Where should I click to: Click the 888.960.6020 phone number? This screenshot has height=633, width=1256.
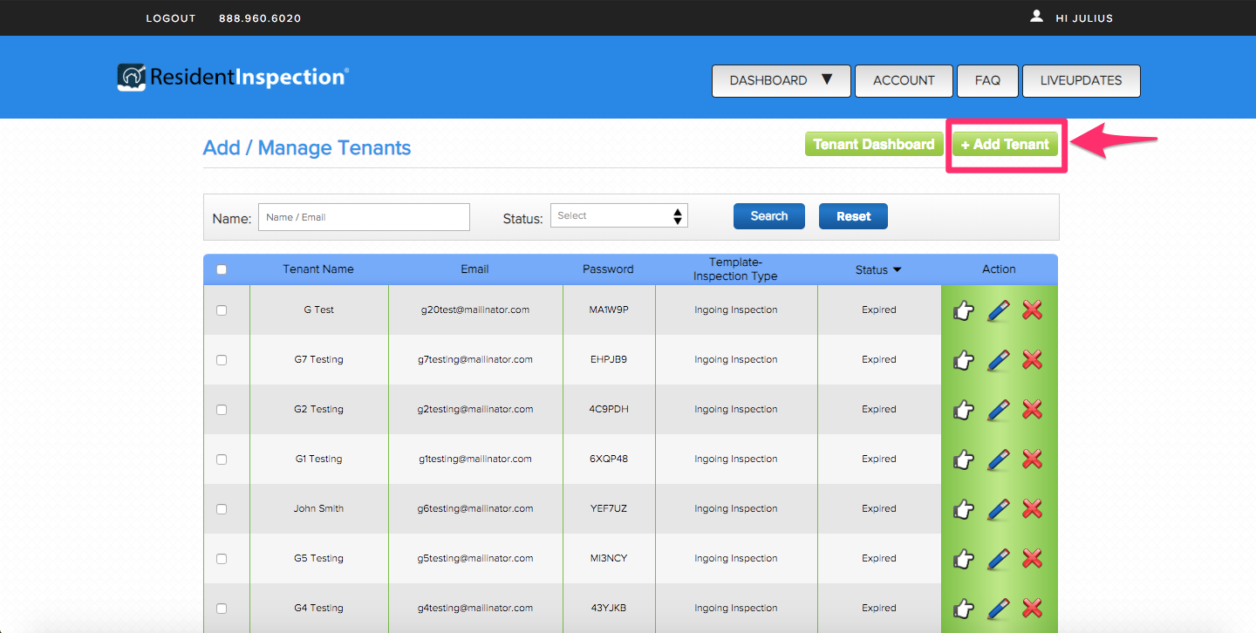click(260, 18)
